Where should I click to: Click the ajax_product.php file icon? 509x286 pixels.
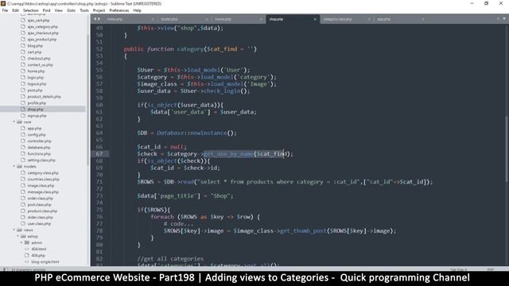[x=23, y=39]
